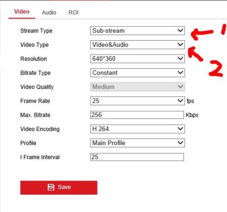The image size is (227, 212).
Task: Click the I Frame Interval field
Action: coord(137,157)
